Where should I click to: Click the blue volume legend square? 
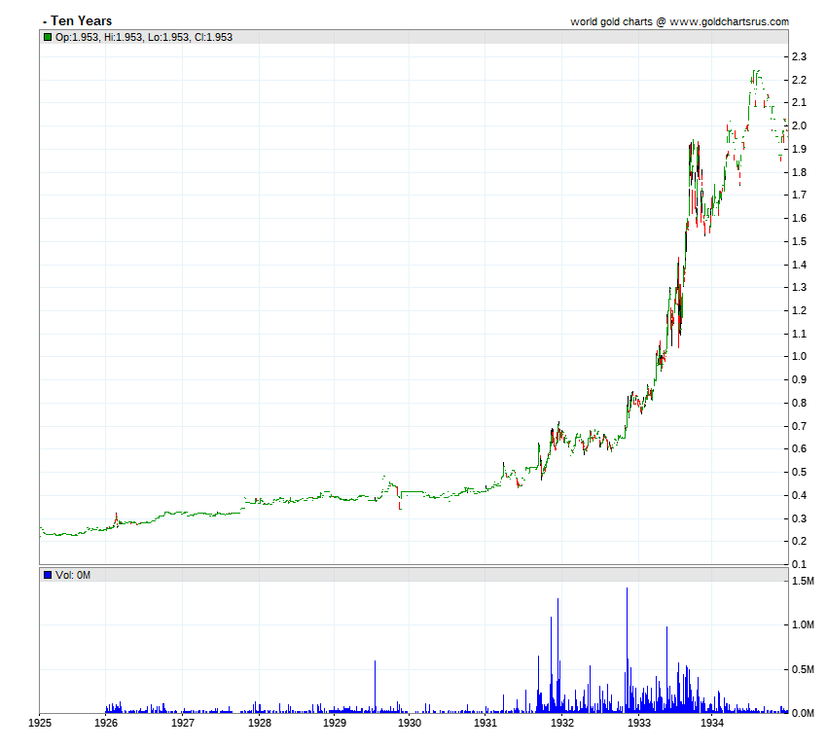click(x=48, y=575)
